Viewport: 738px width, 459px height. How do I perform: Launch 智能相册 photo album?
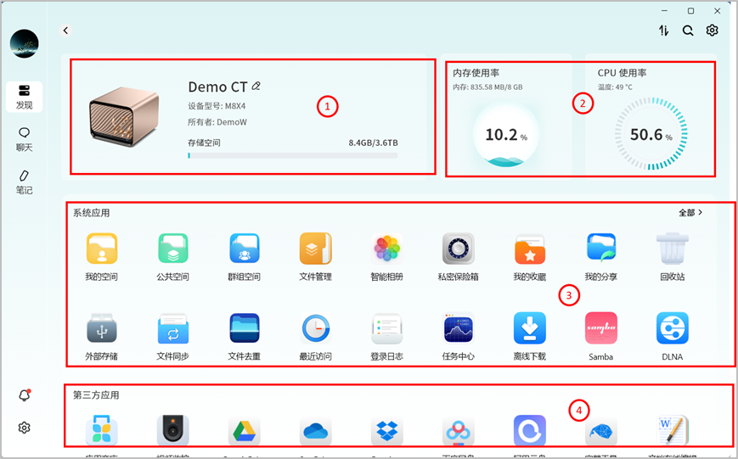[x=386, y=249]
